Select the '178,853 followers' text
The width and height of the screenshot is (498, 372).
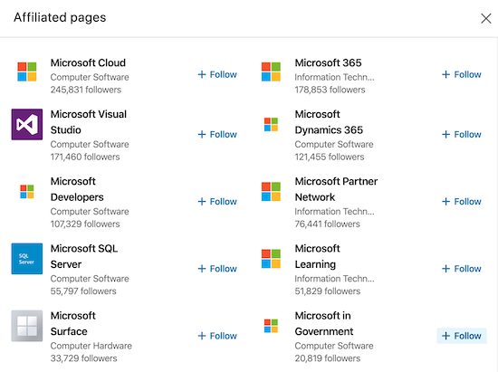[330, 90]
